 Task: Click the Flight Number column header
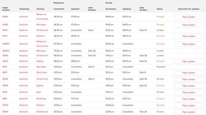[x=6, y=9]
